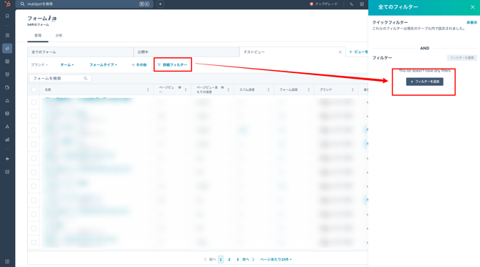The height and width of the screenshot is (267, 480).
Task: Click the 'This list doesn't have any filters' text
Action: (x=425, y=71)
